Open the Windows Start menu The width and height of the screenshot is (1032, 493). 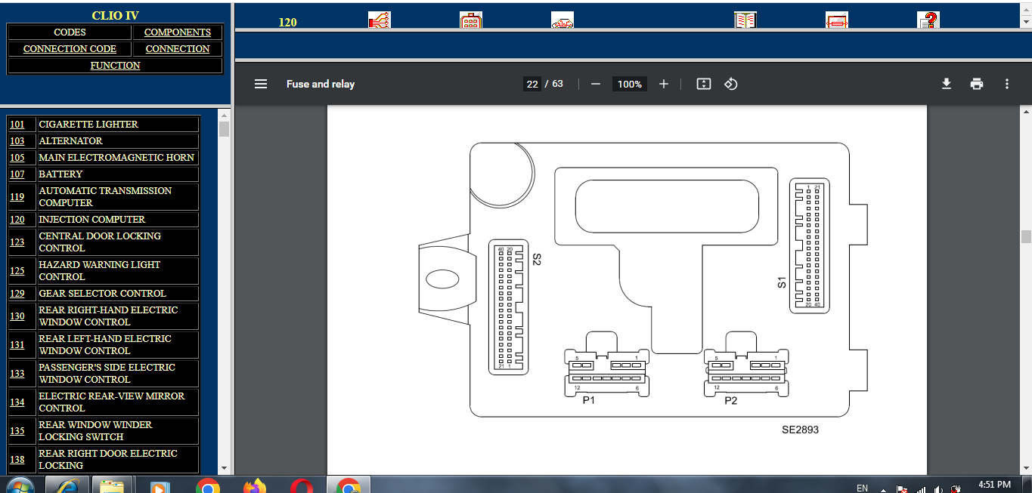pyautogui.click(x=20, y=485)
